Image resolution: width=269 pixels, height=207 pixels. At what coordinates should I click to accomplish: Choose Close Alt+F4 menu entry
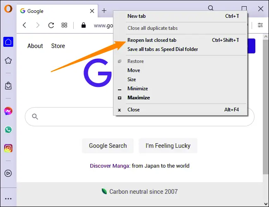pos(180,110)
